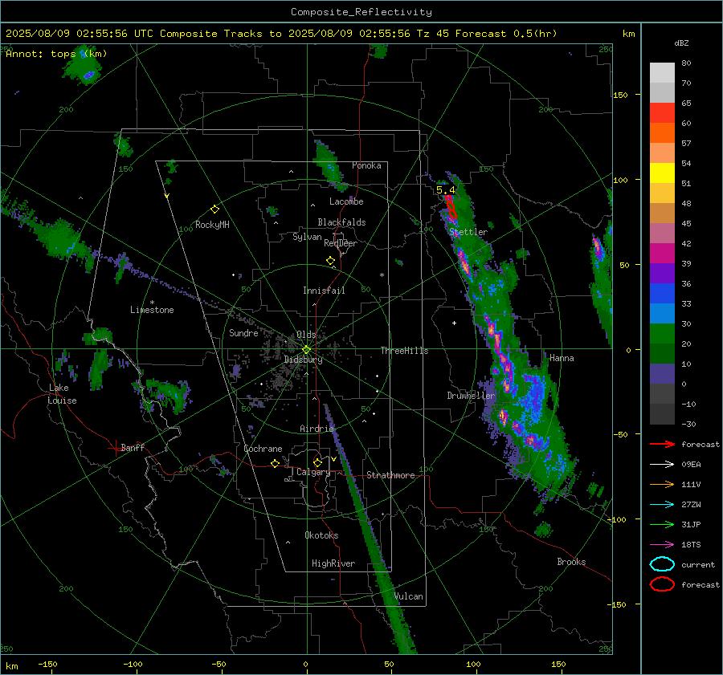
Task: Click the orange 111V arrow in legend
Action: coord(662,484)
